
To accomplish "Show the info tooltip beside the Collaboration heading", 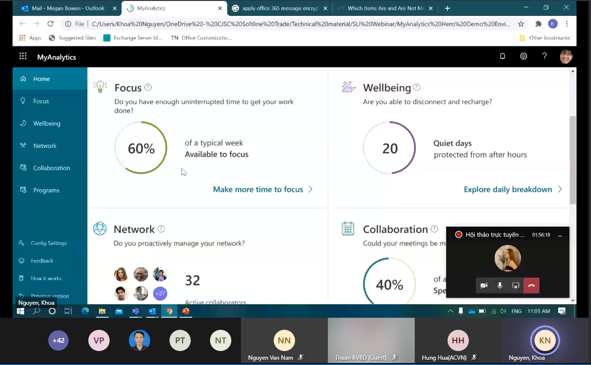I will (x=435, y=229).
